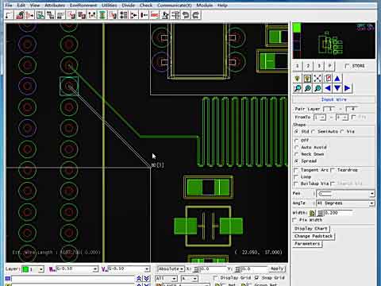This screenshot has height=286, width=381.
Task: Pan view left with the blue left arrow
Action: [328, 88]
